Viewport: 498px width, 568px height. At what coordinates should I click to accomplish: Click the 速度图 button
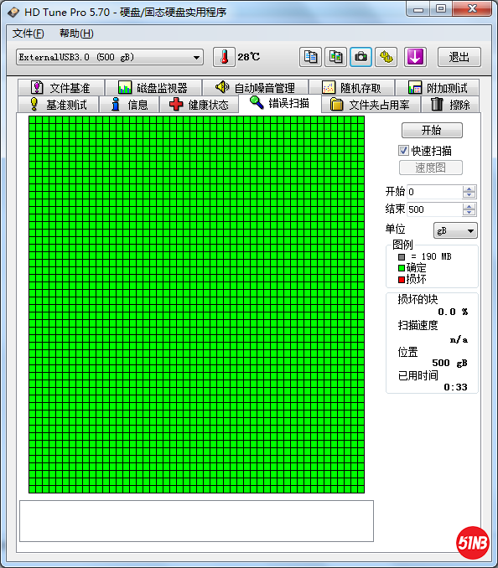pyautogui.click(x=431, y=168)
